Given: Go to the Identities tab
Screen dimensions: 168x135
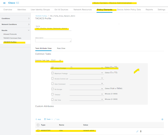Looking at the screenshot, I should (22, 9).
